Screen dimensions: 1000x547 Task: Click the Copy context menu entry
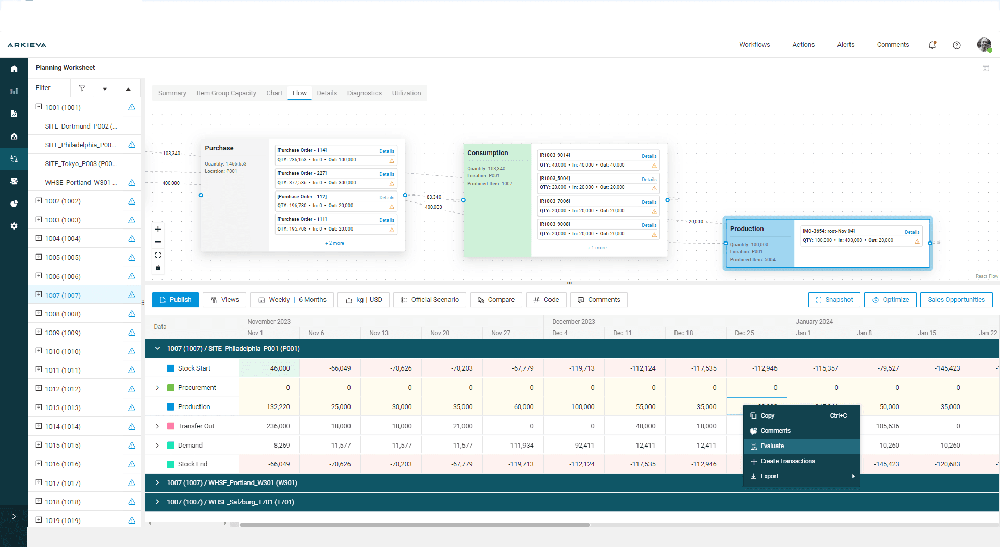tap(801, 416)
